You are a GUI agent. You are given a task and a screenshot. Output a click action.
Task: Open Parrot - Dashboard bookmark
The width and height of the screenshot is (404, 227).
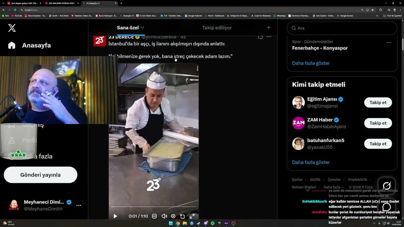[x=214, y=15]
